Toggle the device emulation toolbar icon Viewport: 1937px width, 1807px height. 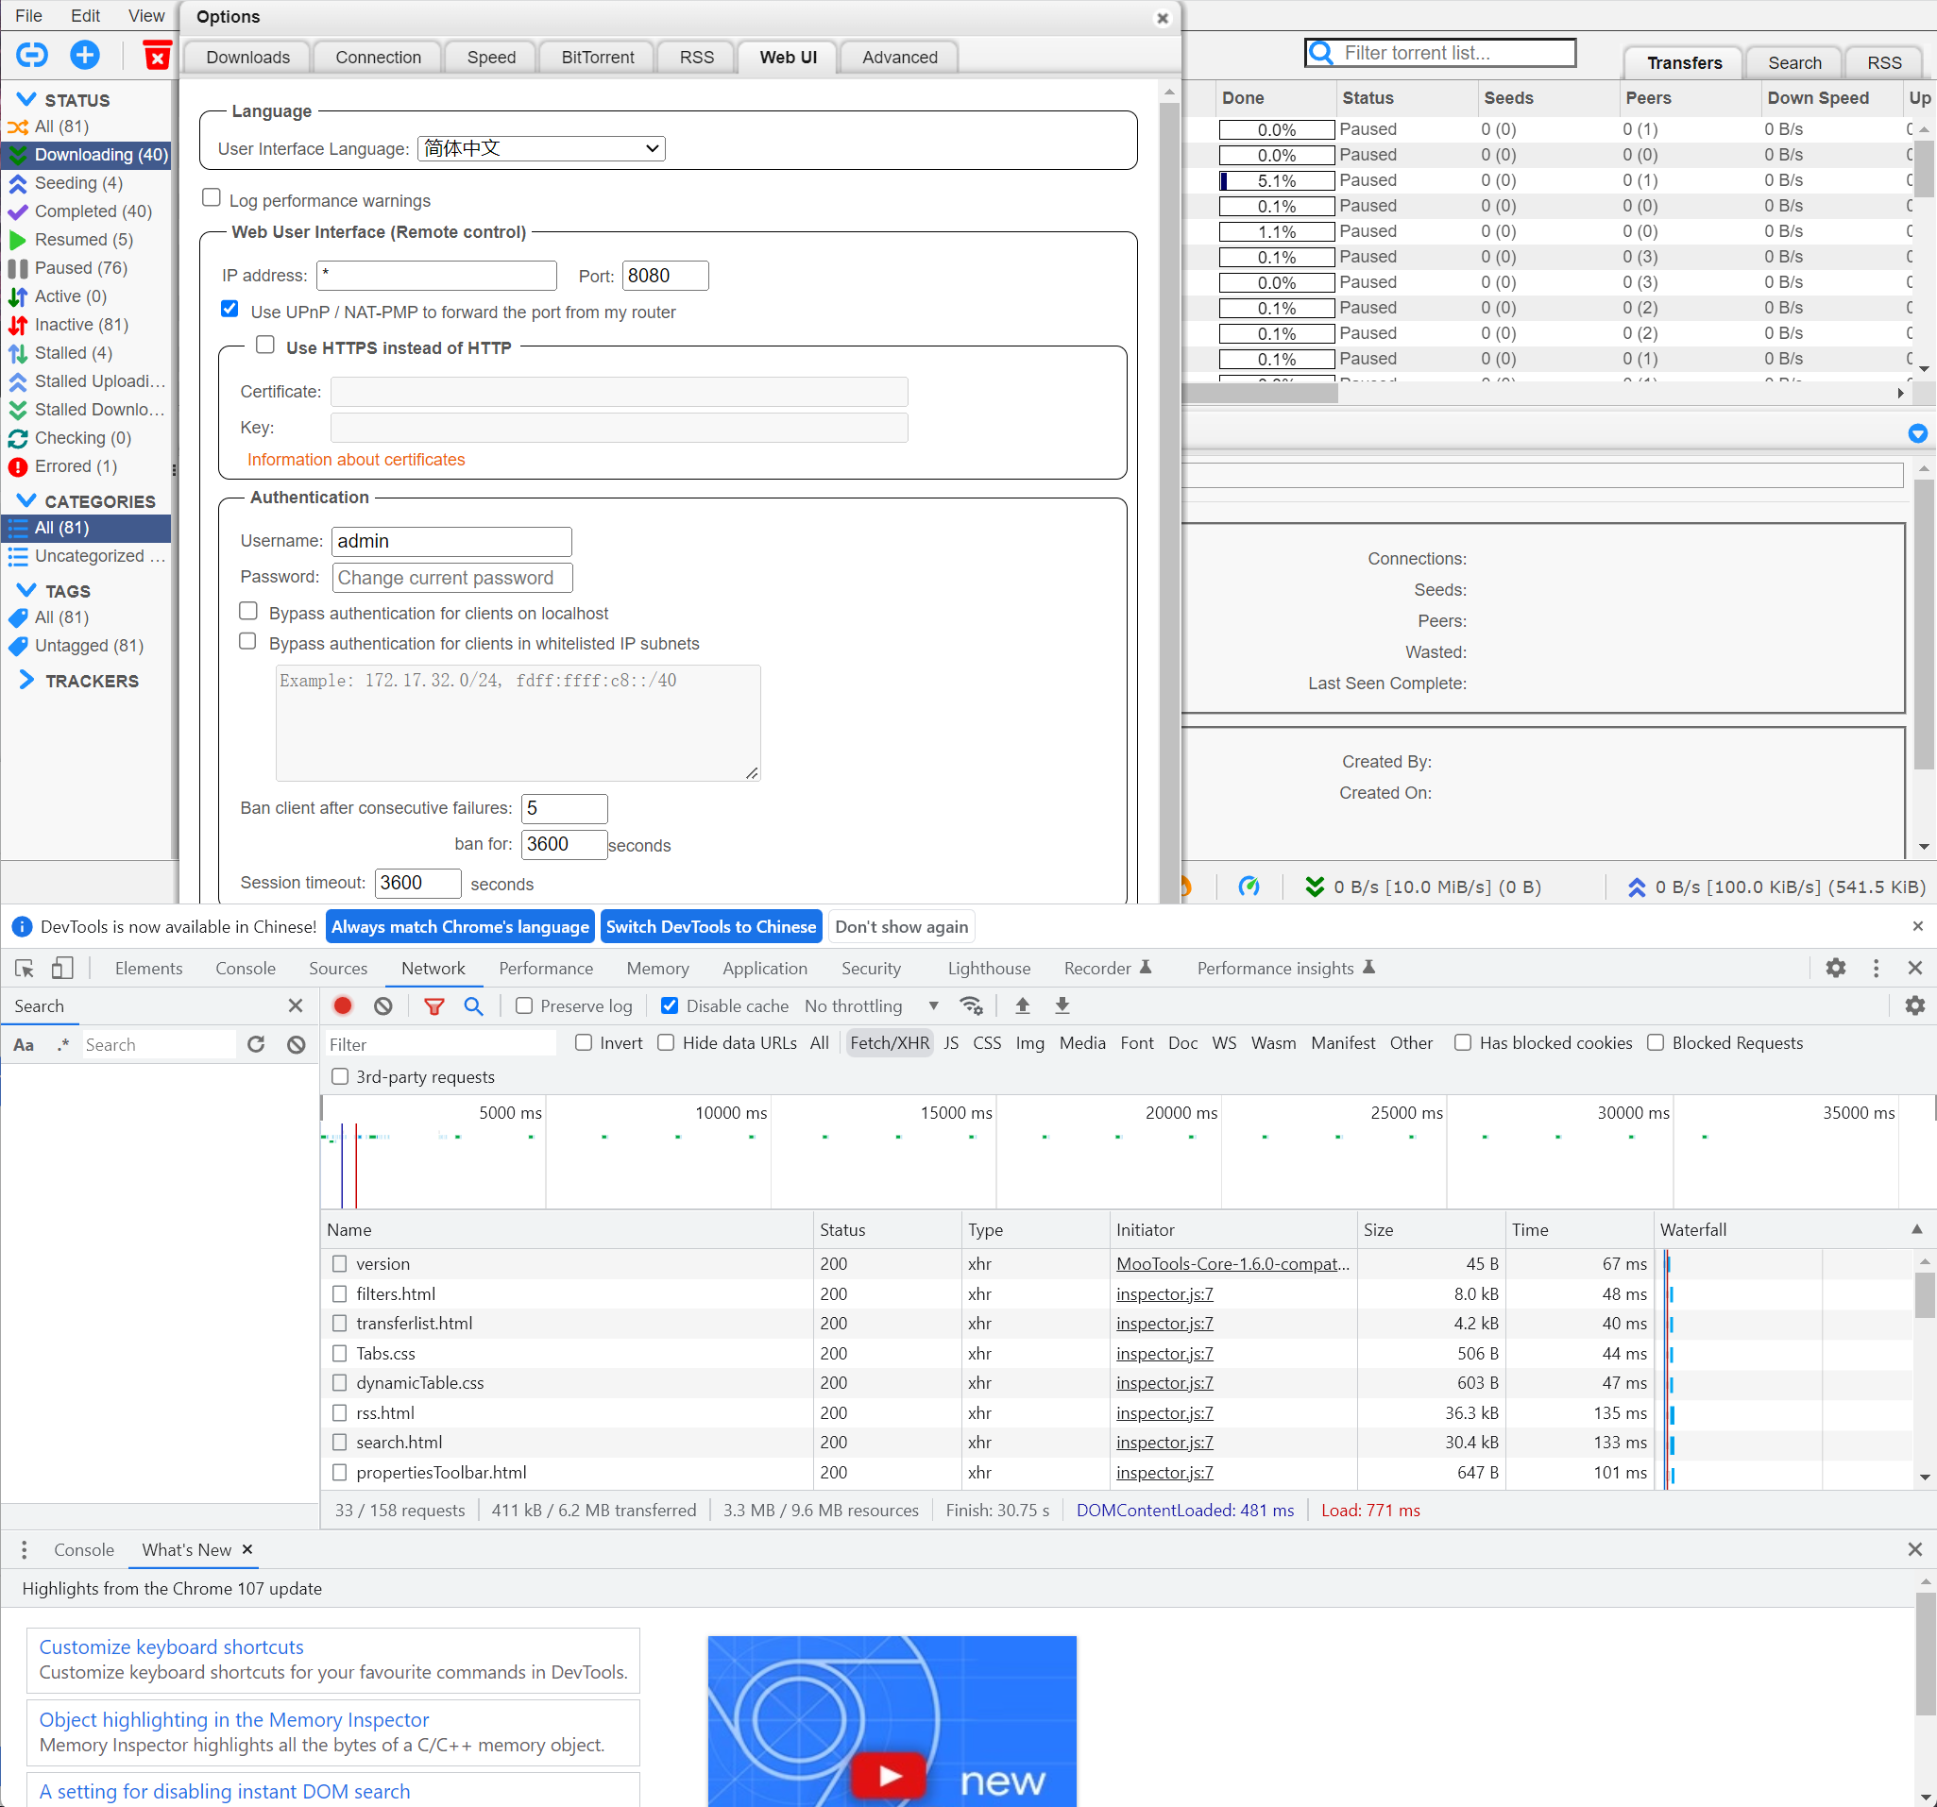pos(61,968)
